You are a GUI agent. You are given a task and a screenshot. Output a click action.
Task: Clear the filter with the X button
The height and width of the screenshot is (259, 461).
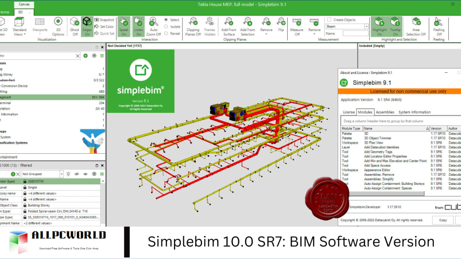[x=77, y=56]
